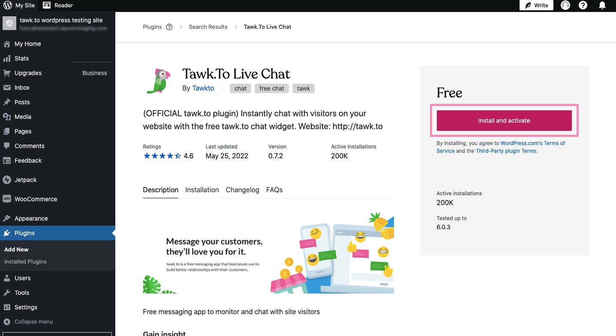Click the Write button
This screenshot has width=616, height=336.
tap(536, 5)
